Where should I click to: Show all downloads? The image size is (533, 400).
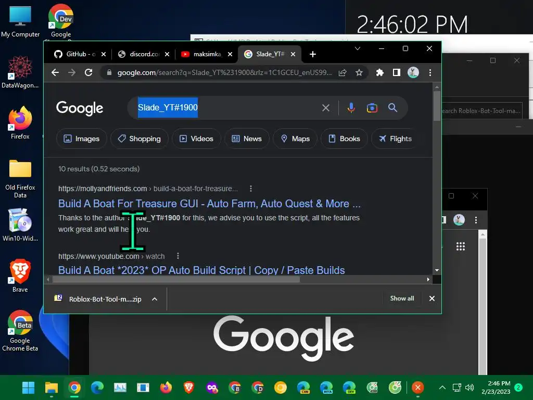402,298
